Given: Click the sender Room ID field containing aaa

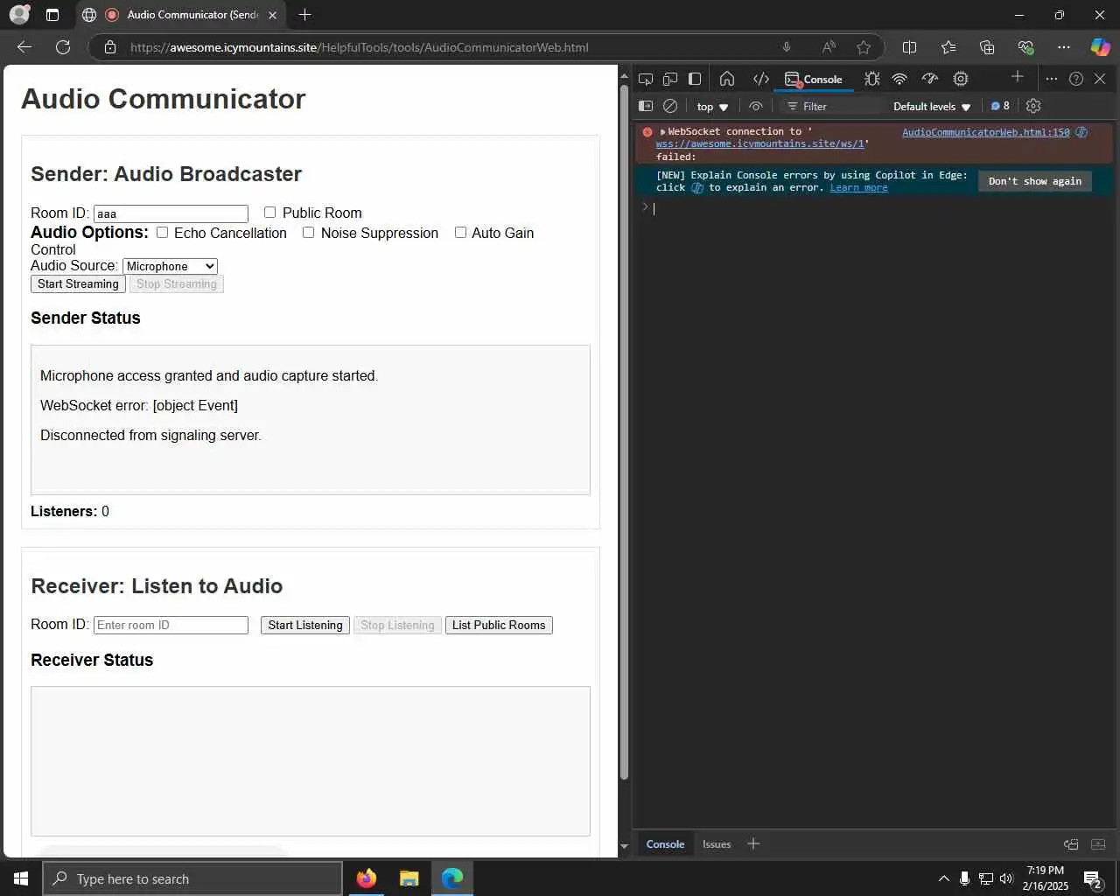Looking at the screenshot, I should [171, 213].
